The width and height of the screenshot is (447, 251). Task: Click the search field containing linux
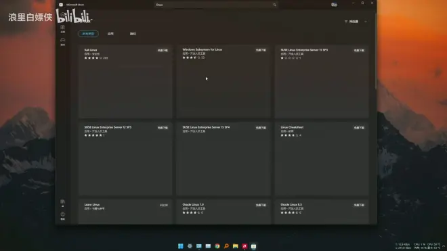click(x=216, y=5)
